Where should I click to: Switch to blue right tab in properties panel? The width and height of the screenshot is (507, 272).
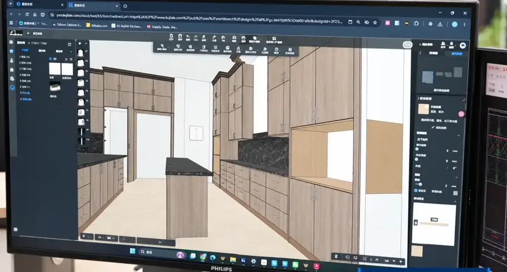click(456, 54)
